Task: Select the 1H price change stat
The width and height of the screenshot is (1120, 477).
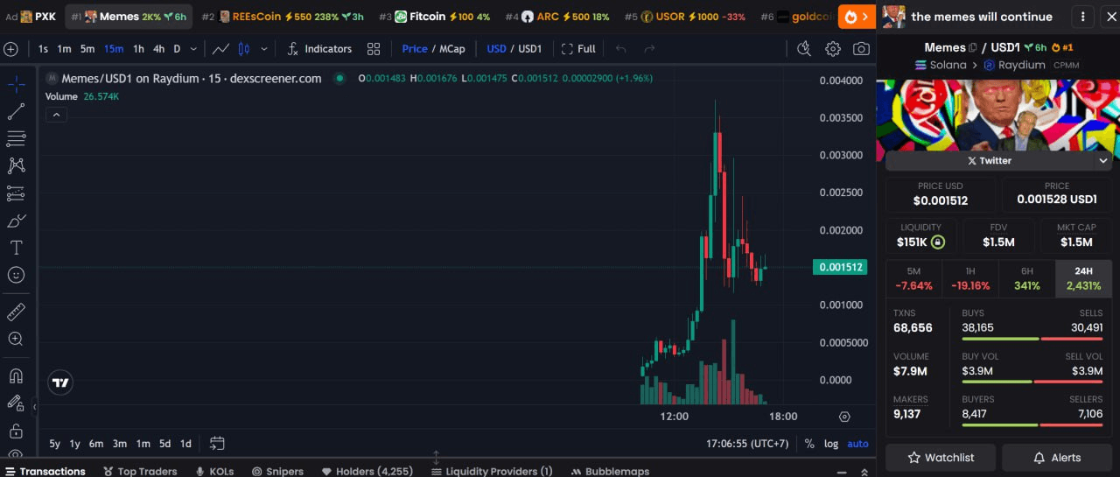Action: [969, 278]
